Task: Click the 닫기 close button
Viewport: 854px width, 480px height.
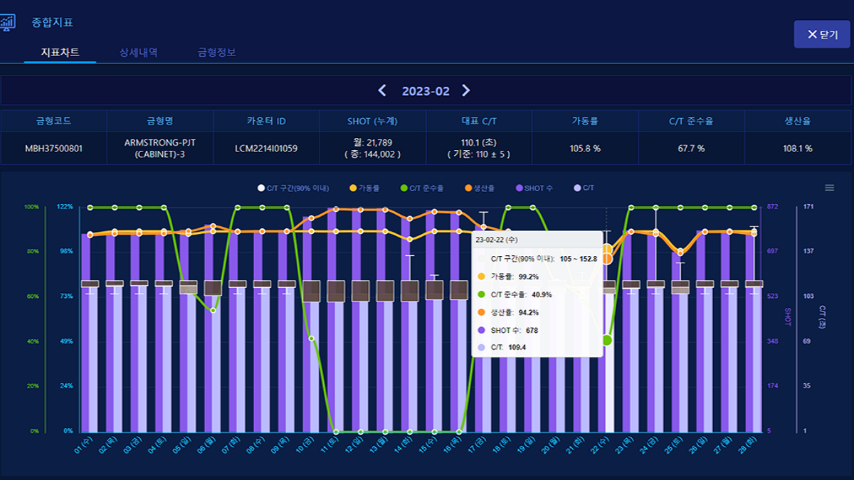Action: tap(822, 34)
